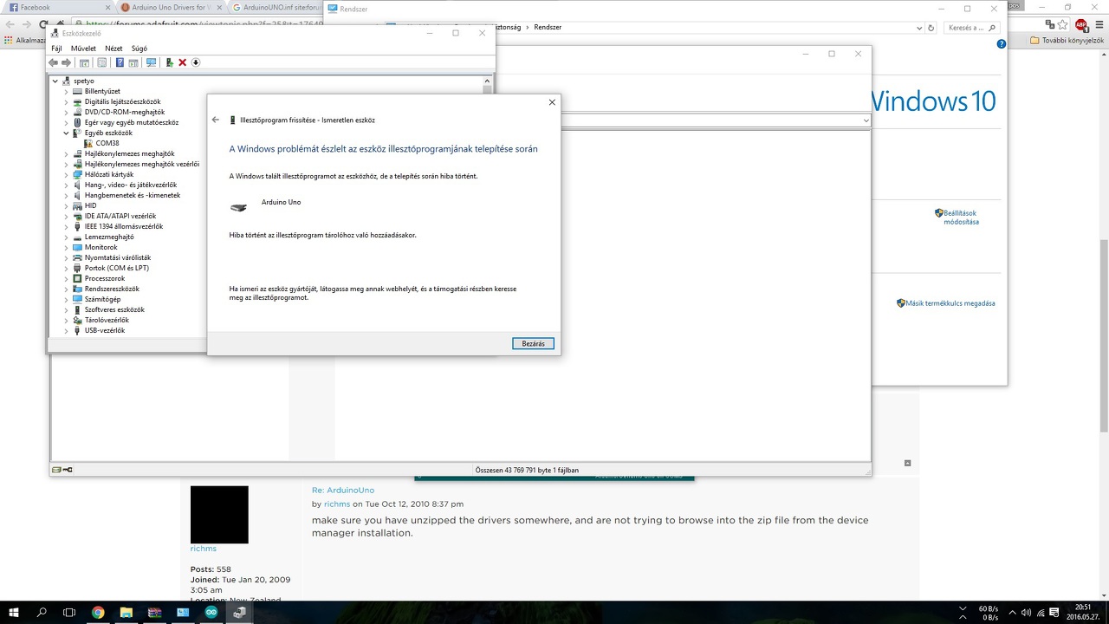
Task: Click the AdBlock Plus extension icon
Action: [1080, 24]
